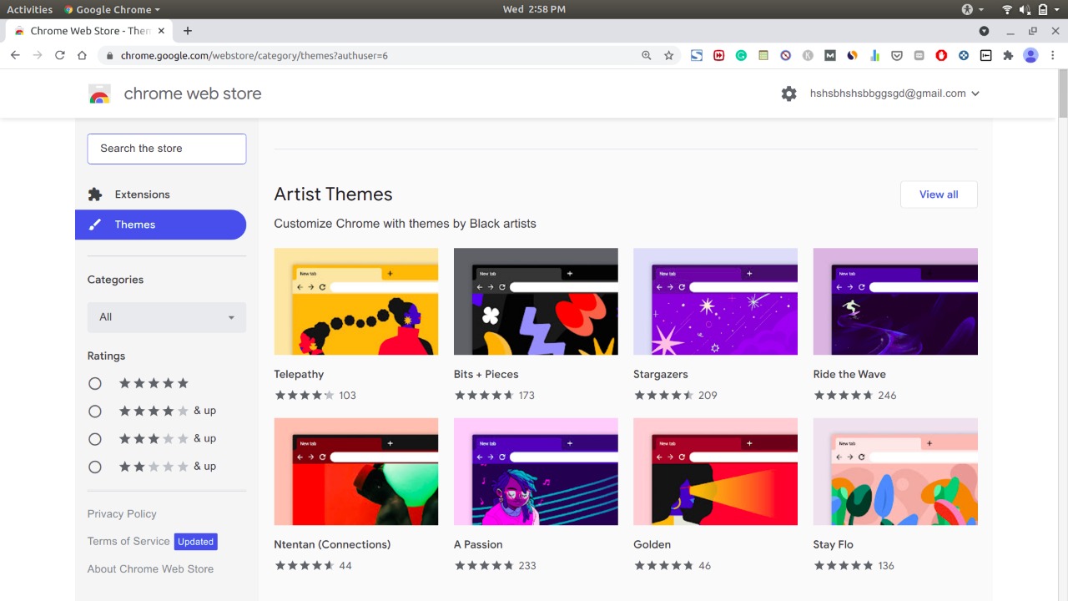Open the gray K extension icon
This screenshot has height=601, width=1068.
[808, 55]
